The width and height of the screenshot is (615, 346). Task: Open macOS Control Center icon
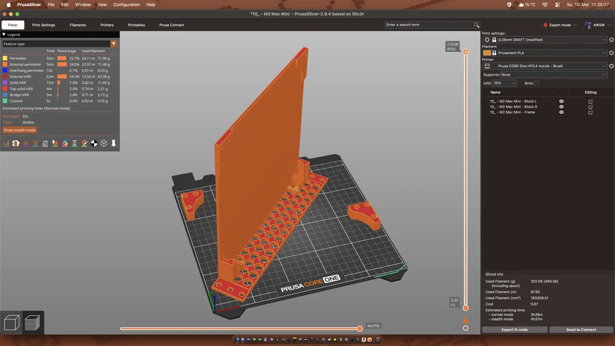tap(557, 5)
